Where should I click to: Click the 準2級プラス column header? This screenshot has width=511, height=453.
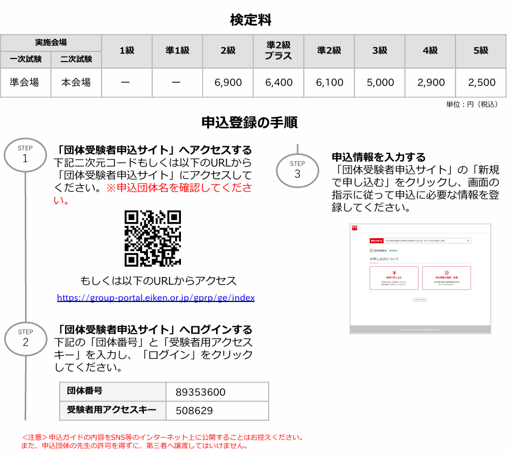coord(278,51)
